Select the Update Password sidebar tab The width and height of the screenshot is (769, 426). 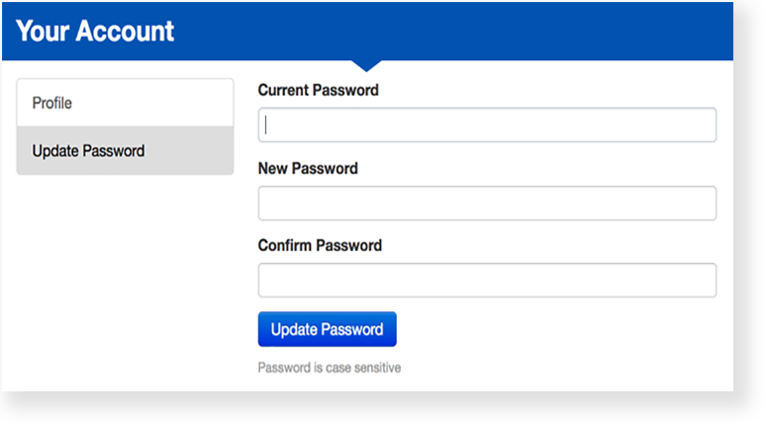125,151
